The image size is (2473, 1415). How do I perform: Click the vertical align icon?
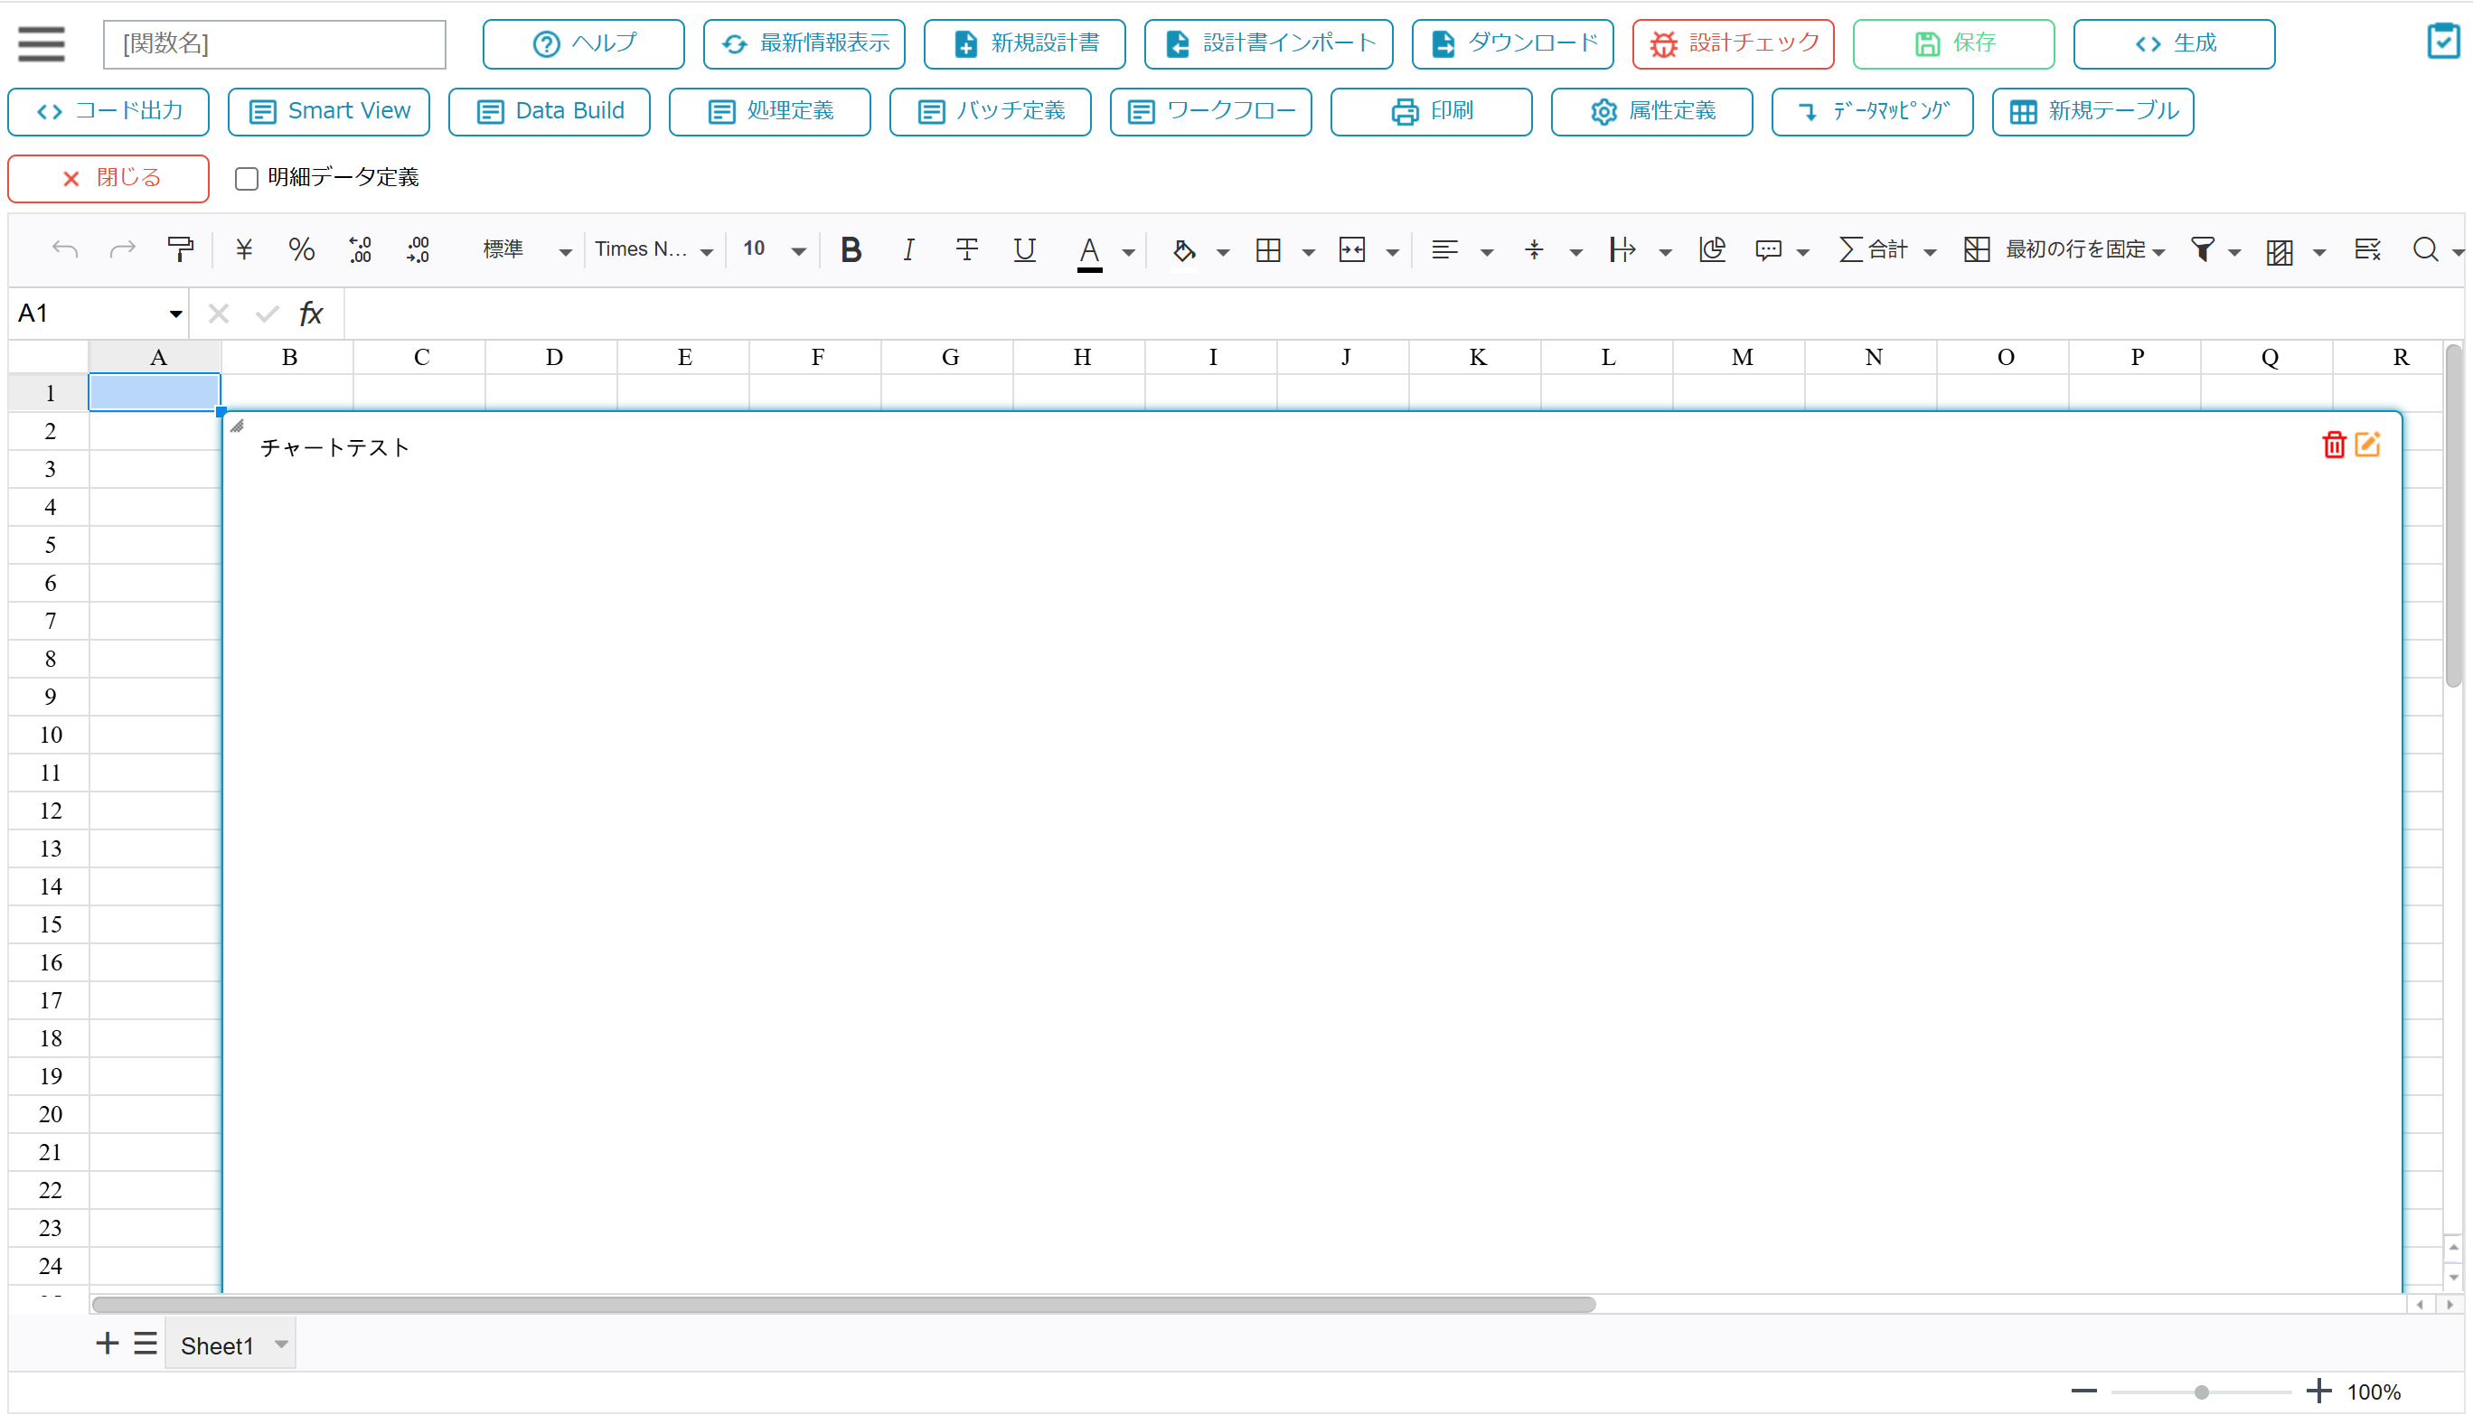point(1534,249)
